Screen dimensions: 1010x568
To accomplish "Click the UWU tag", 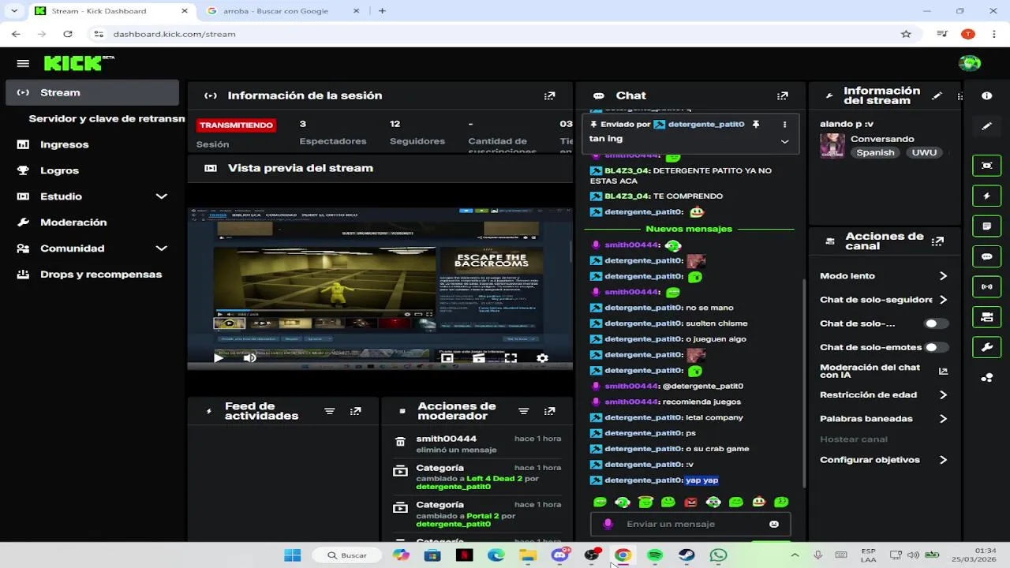I will [924, 153].
